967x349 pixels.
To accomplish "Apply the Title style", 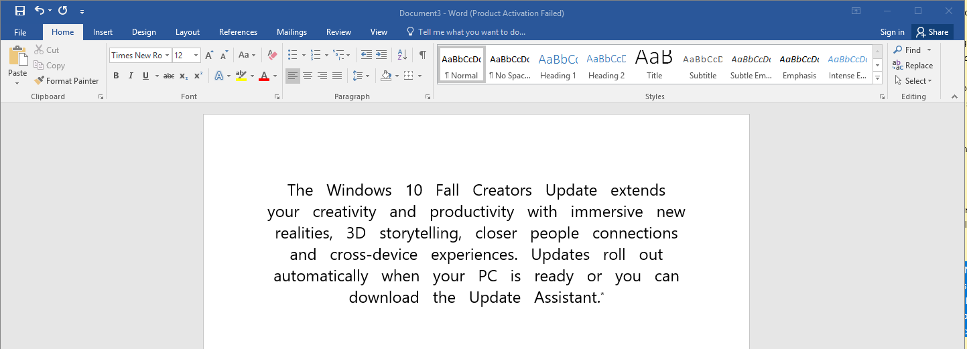I will [654, 64].
